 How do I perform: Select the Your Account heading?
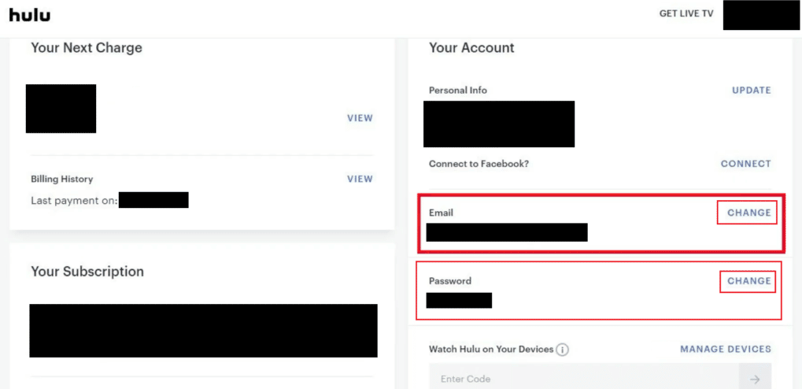471,48
